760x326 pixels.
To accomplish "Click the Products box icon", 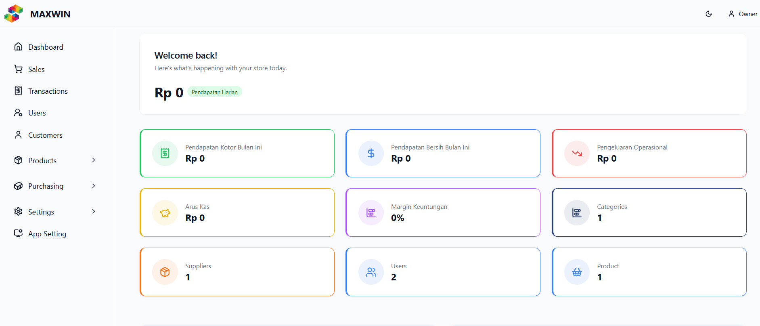I will 18,160.
